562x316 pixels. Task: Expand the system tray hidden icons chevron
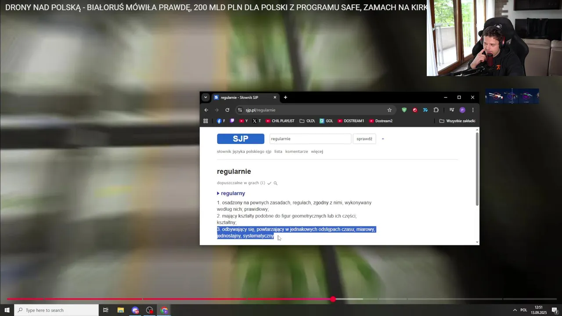pyautogui.click(x=515, y=310)
